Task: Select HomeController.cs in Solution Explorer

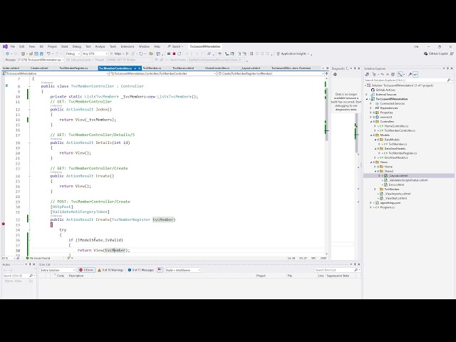Action: pos(396,126)
